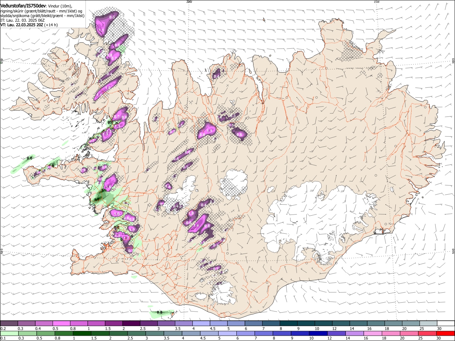Click the bright red lower swatch labeled 30
Screen dimensions: 455x341
[445, 334]
